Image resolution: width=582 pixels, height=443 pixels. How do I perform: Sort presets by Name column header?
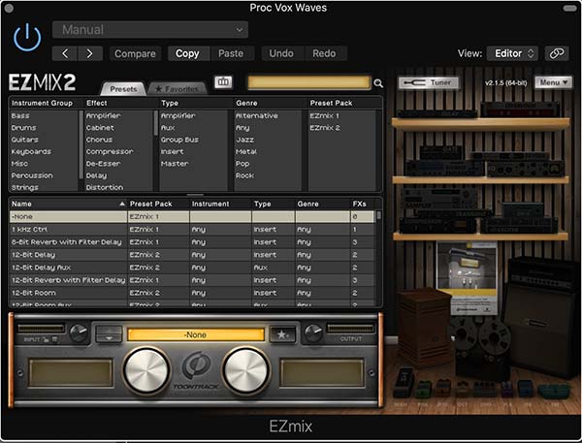(x=68, y=204)
